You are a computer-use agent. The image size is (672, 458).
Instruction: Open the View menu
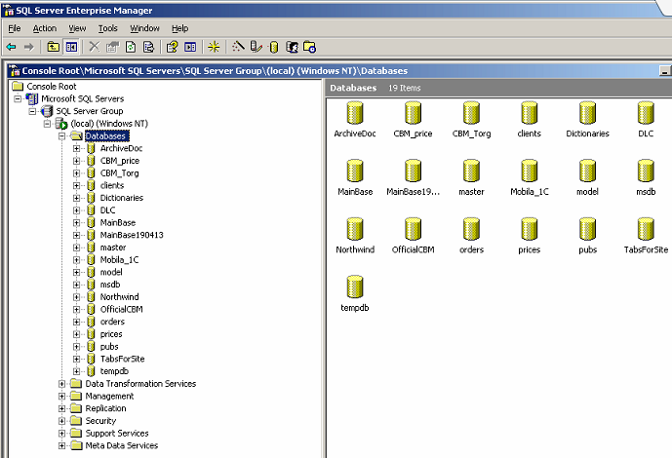coord(77,28)
